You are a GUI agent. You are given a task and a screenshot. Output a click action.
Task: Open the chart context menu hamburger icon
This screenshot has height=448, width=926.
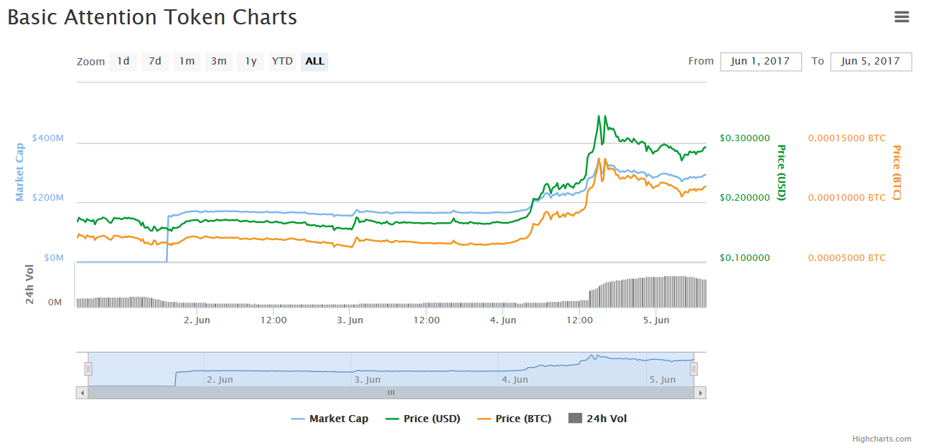click(902, 16)
